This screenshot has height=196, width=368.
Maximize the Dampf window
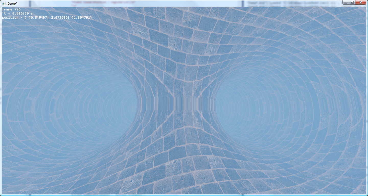(x=352, y=3)
